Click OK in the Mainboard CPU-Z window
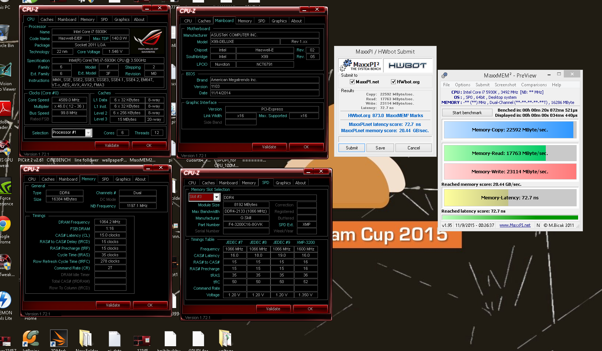Viewport: 602px width, 351px height. pos(306,147)
